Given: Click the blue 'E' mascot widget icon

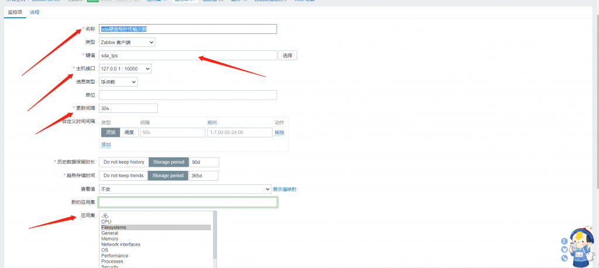Looking at the screenshot, I should [564, 241].
